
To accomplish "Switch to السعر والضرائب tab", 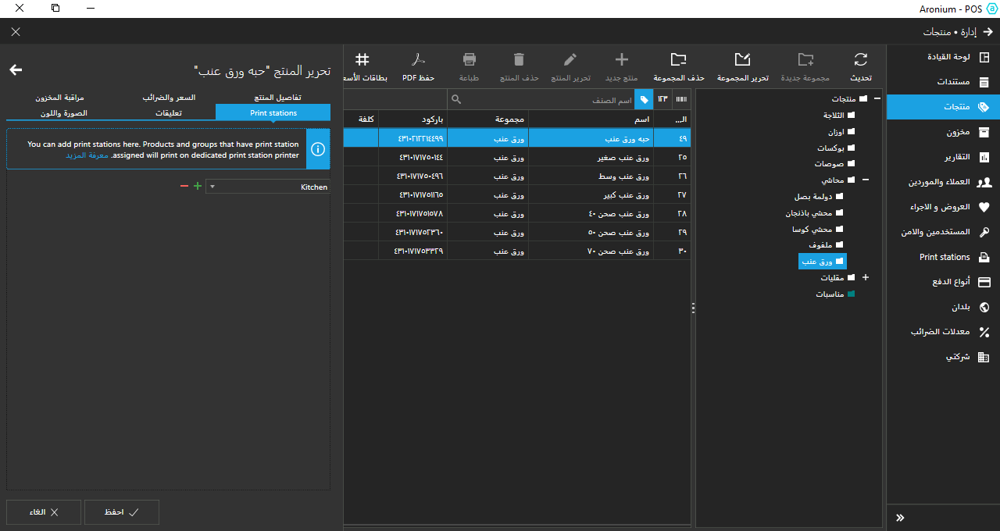I will (169, 98).
